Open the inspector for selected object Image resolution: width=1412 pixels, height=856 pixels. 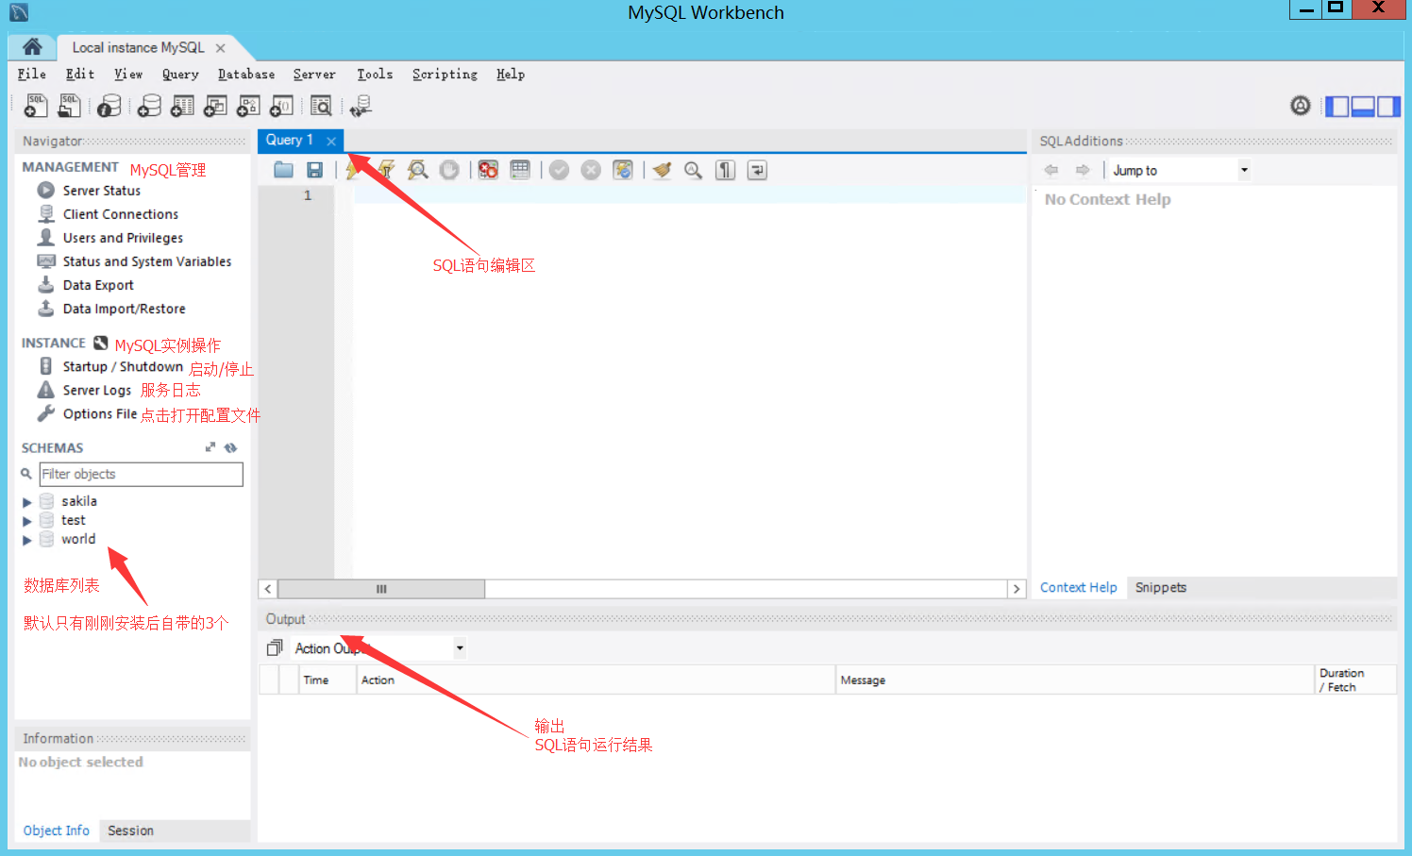[x=109, y=106]
